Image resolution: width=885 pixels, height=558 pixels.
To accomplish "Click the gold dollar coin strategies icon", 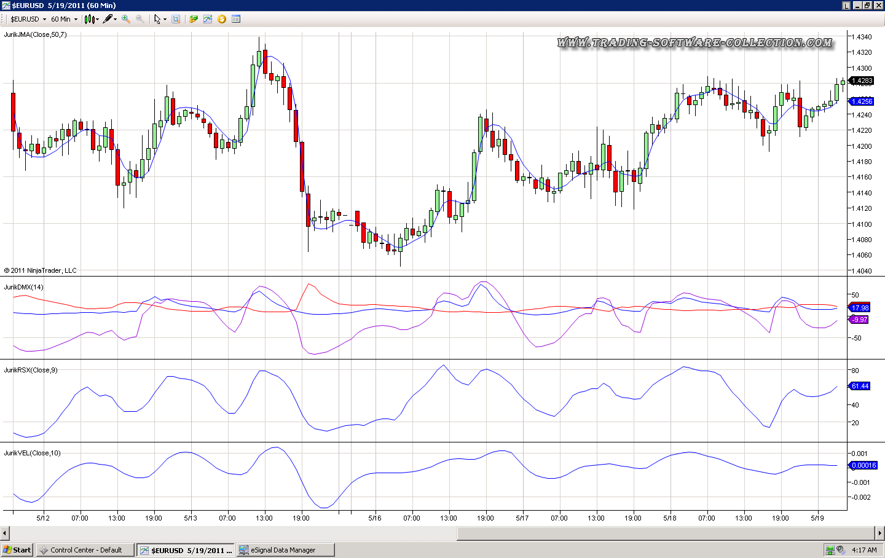I will pyautogui.click(x=222, y=19).
